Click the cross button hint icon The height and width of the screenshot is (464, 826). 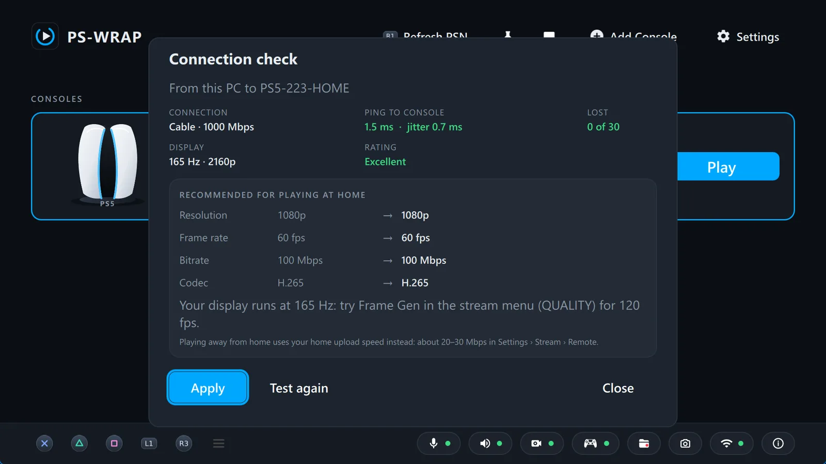pos(44,443)
